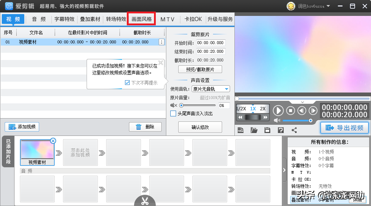The height and width of the screenshot is (206, 371).
Task: Enable 头尾声音淡入淡出 checkbox
Action: click(x=173, y=113)
